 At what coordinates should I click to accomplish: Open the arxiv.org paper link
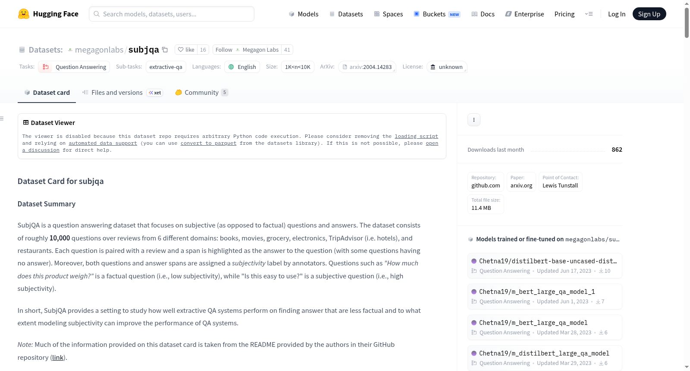(521, 181)
